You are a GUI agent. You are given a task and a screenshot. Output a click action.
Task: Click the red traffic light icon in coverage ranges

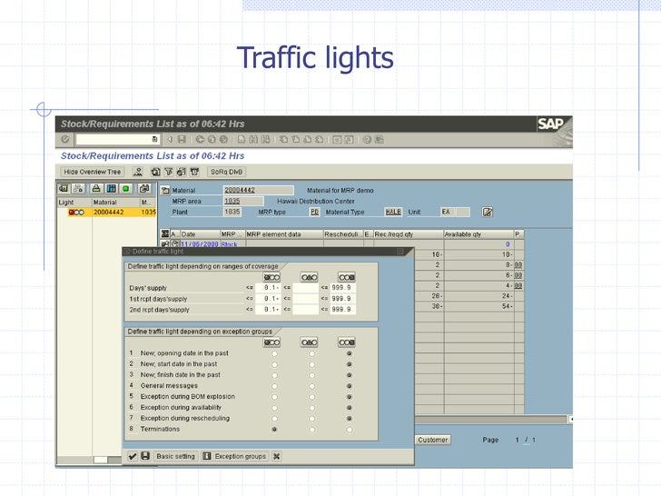click(271, 277)
